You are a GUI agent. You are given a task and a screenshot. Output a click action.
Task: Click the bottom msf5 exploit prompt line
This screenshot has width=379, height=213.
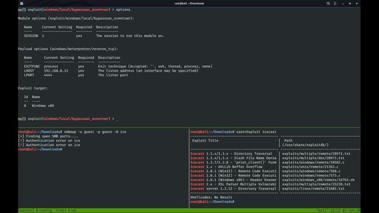click(x=68, y=119)
